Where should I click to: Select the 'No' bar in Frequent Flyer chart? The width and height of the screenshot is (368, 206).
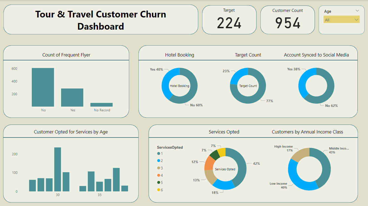(43, 87)
